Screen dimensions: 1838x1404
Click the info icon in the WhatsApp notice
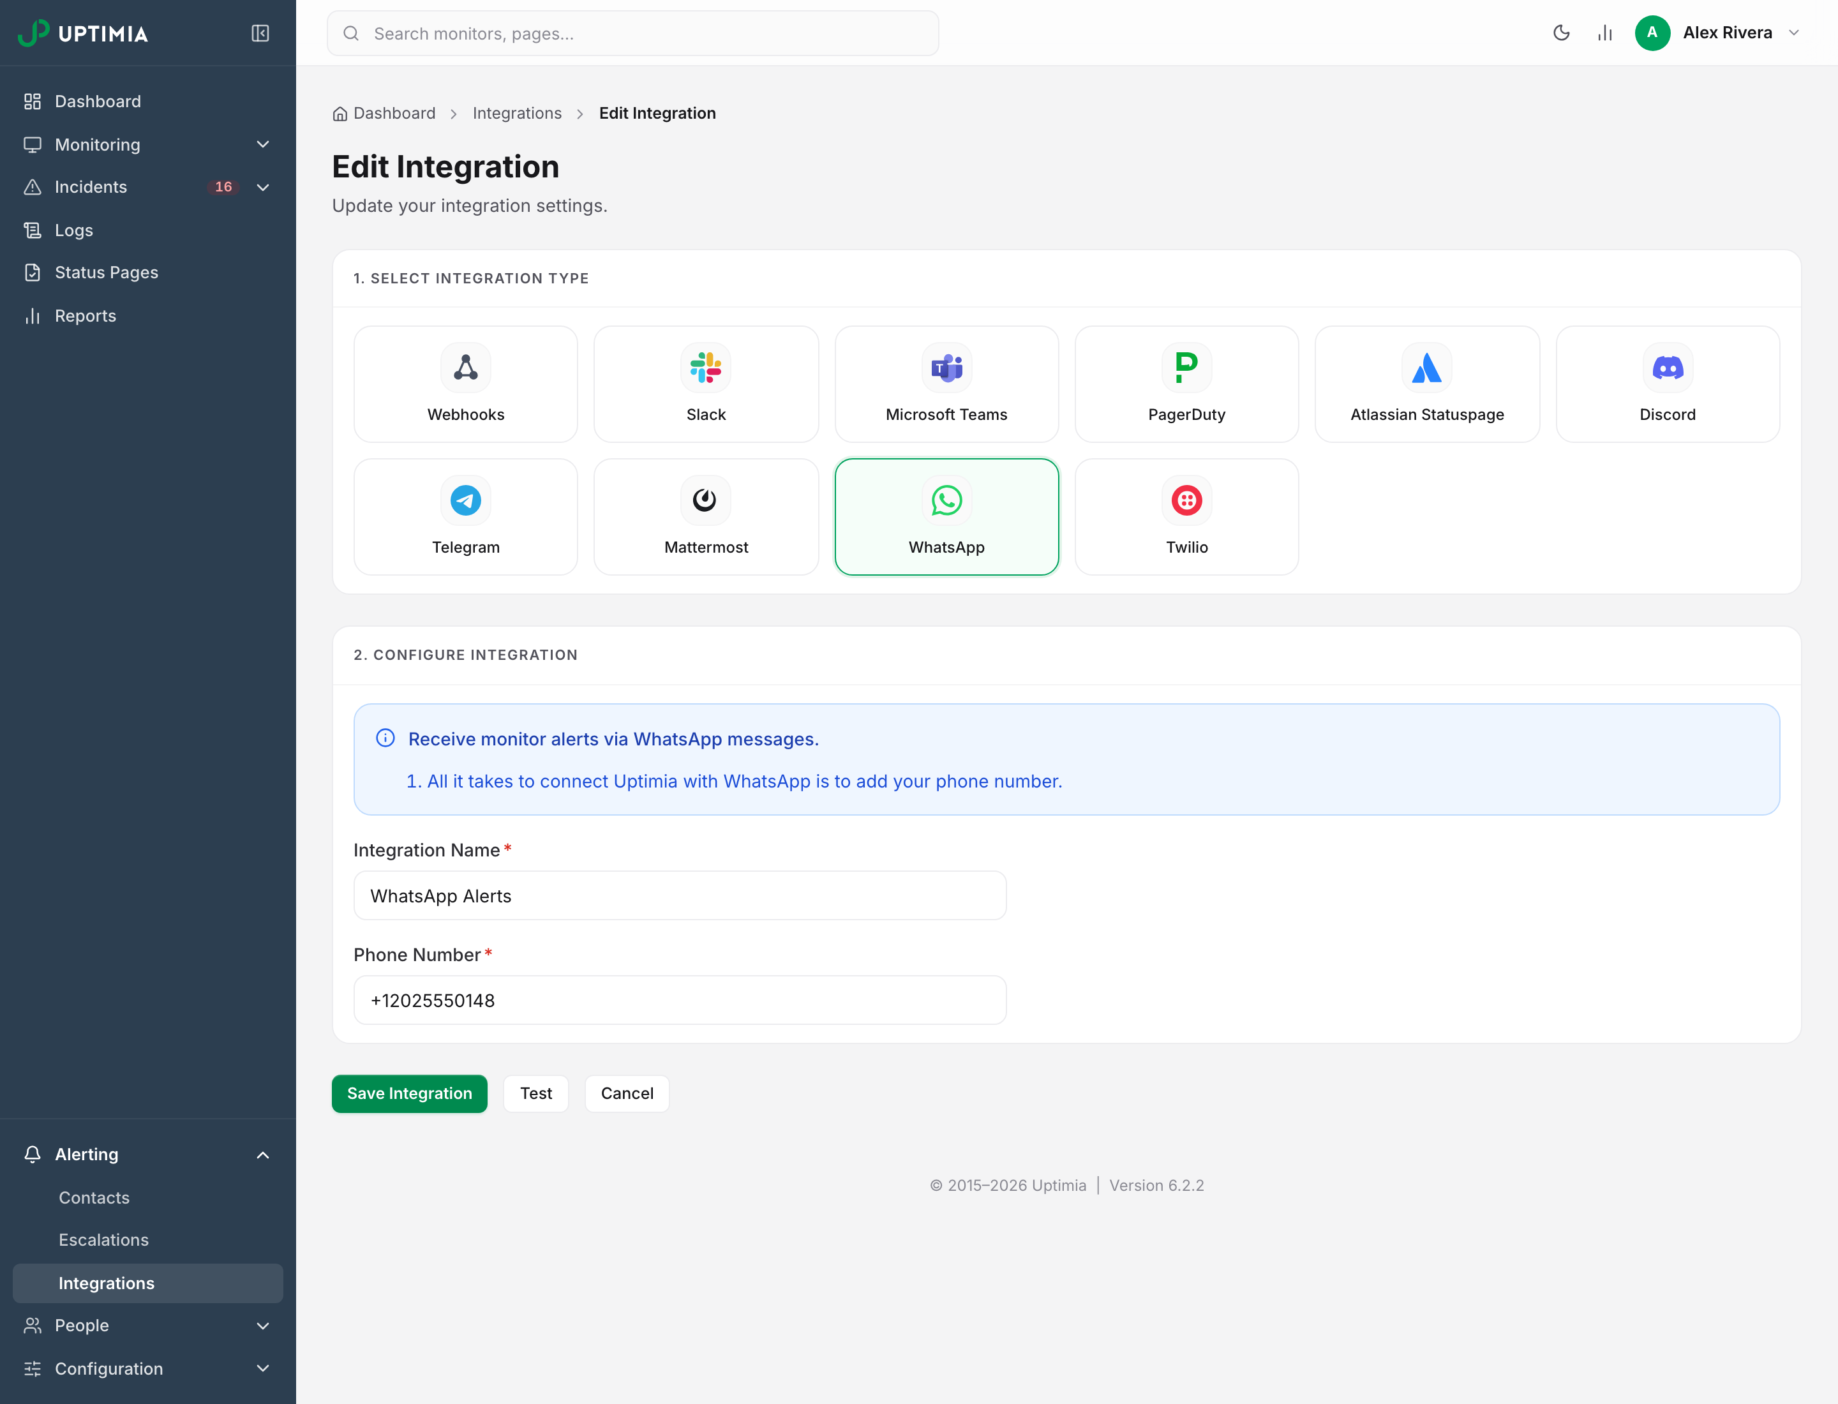click(384, 738)
